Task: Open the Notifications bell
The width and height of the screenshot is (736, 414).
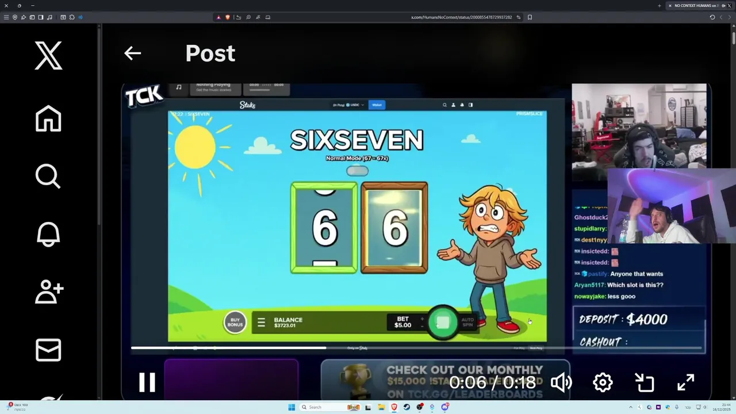Action: (x=48, y=234)
